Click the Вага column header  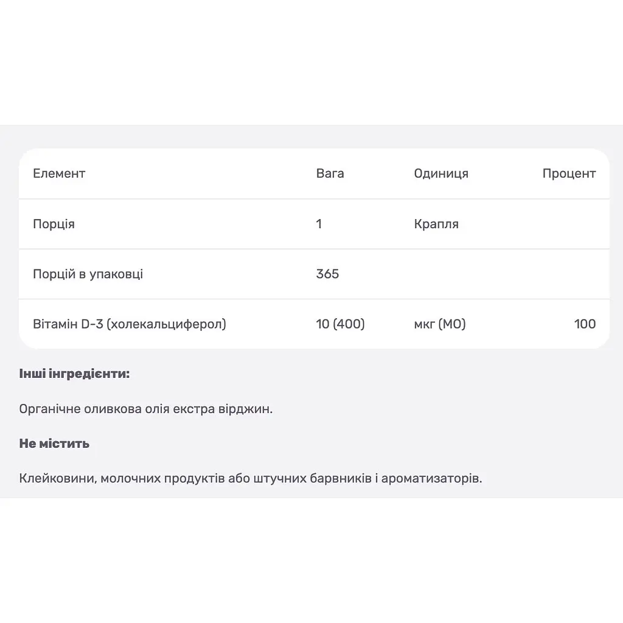point(330,173)
